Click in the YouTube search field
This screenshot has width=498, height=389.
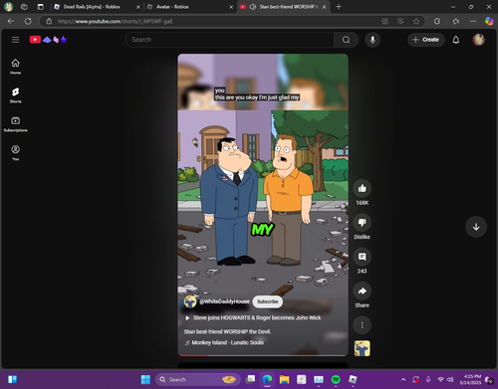230,40
